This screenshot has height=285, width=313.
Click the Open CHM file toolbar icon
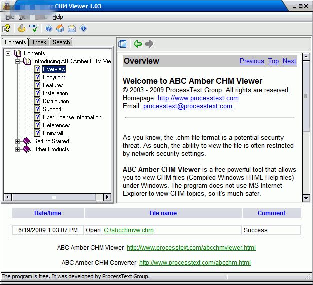pos(6,28)
